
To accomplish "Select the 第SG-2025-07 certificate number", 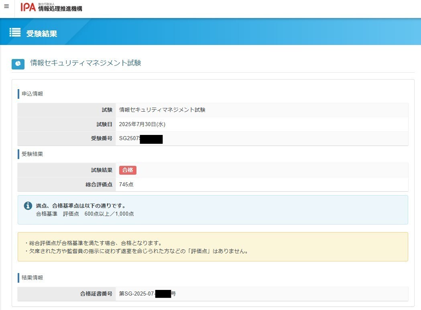I will click(x=147, y=294).
